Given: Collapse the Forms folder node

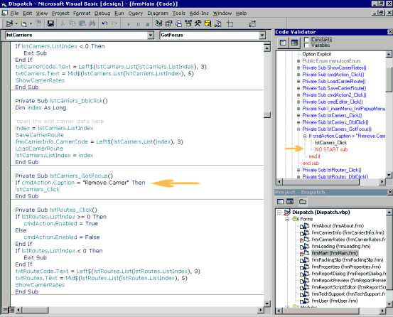Looking at the screenshot, I should 288,219.
